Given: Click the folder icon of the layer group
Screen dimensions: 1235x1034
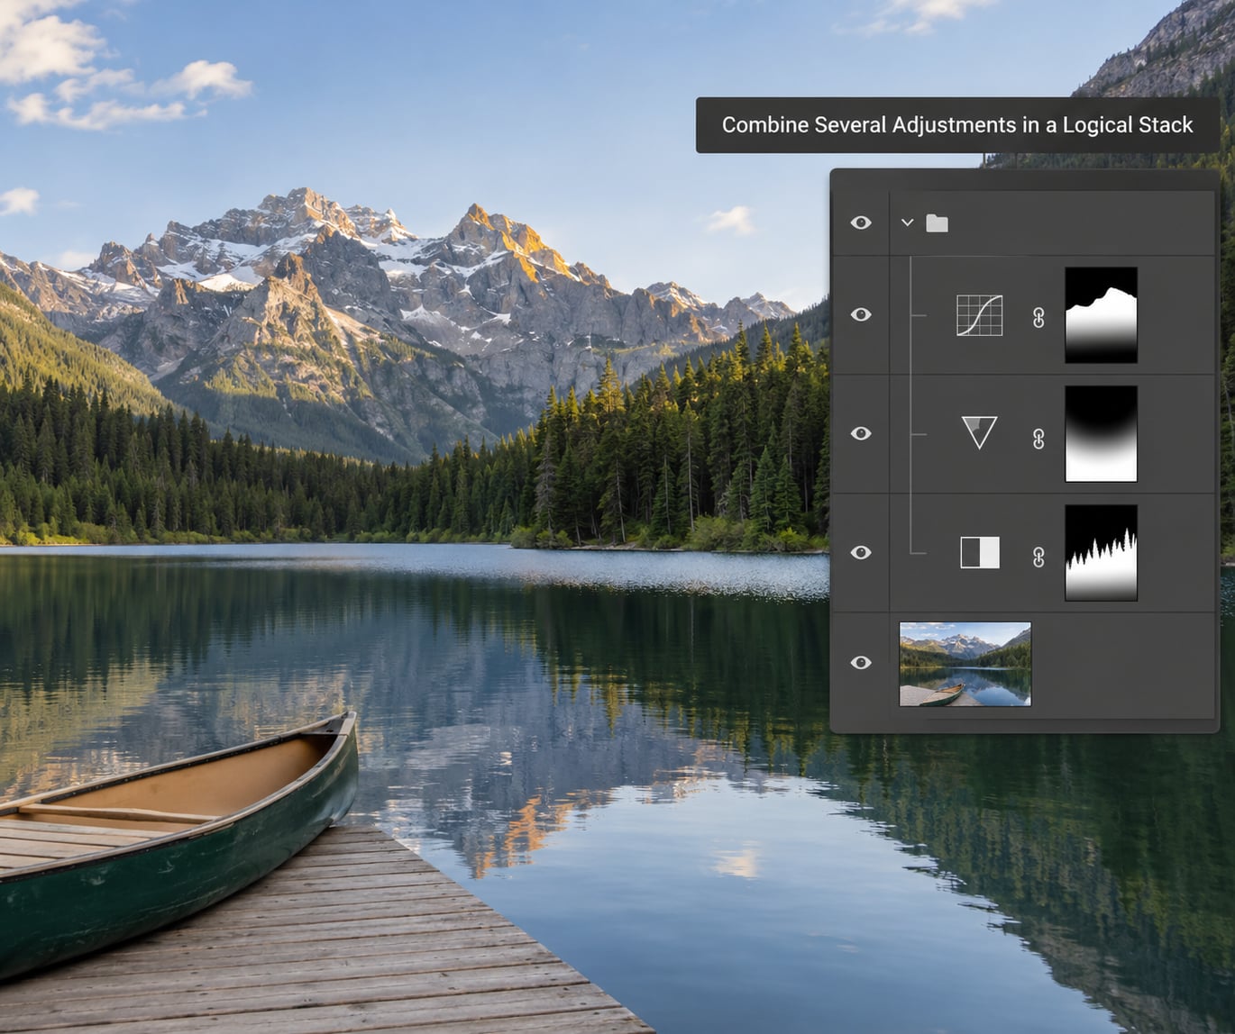Looking at the screenshot, I should pyautogui.click(x=938, y=222).
